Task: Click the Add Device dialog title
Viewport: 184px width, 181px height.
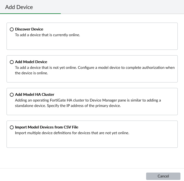Action: tap(19, 7)
